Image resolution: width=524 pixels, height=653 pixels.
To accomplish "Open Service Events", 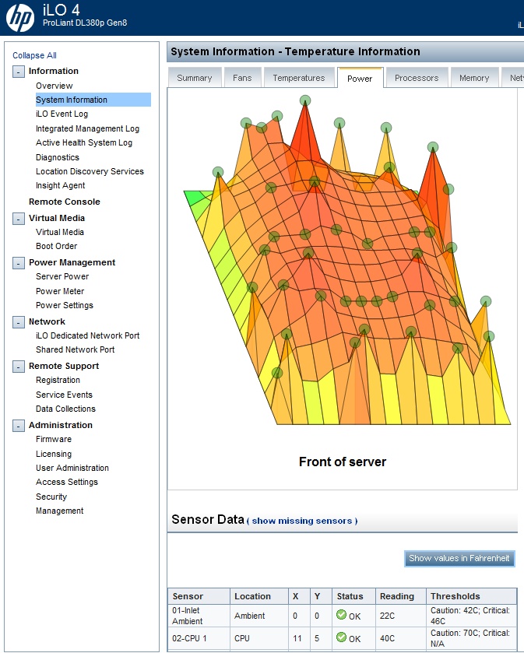I will tap(64, 395).
